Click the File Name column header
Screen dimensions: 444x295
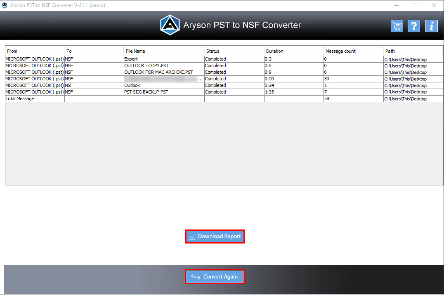coord(164,51)
